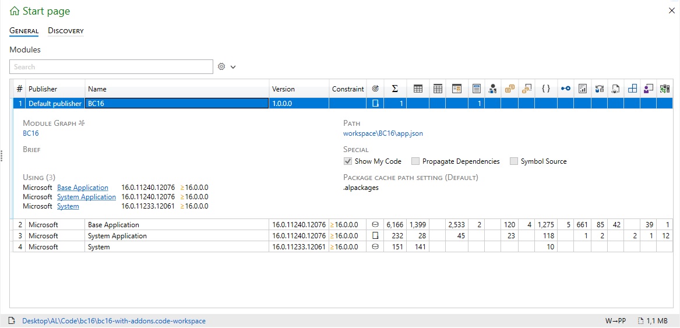Click the device icon in BC16 row
This screenshot has width=680, height=328.
(376, 103)
